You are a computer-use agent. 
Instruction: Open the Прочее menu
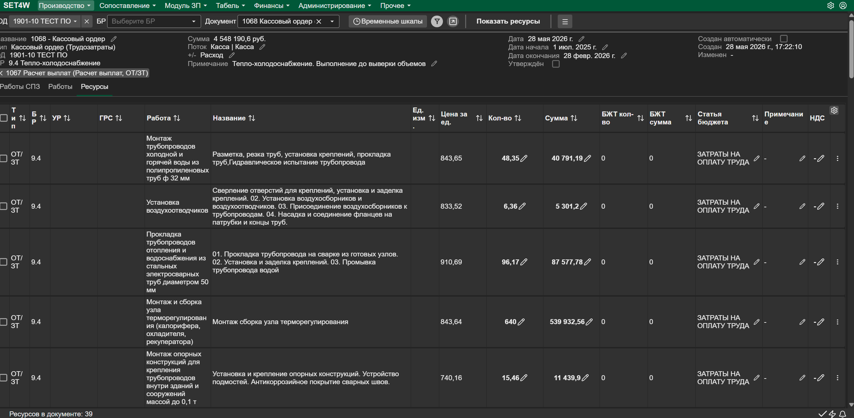tap(395, 6)
